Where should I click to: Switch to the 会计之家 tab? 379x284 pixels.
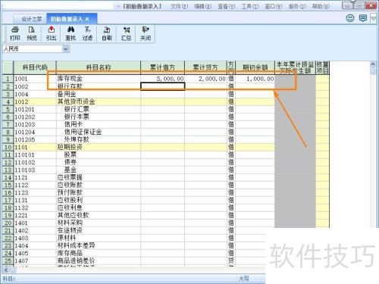pos(31,19)
